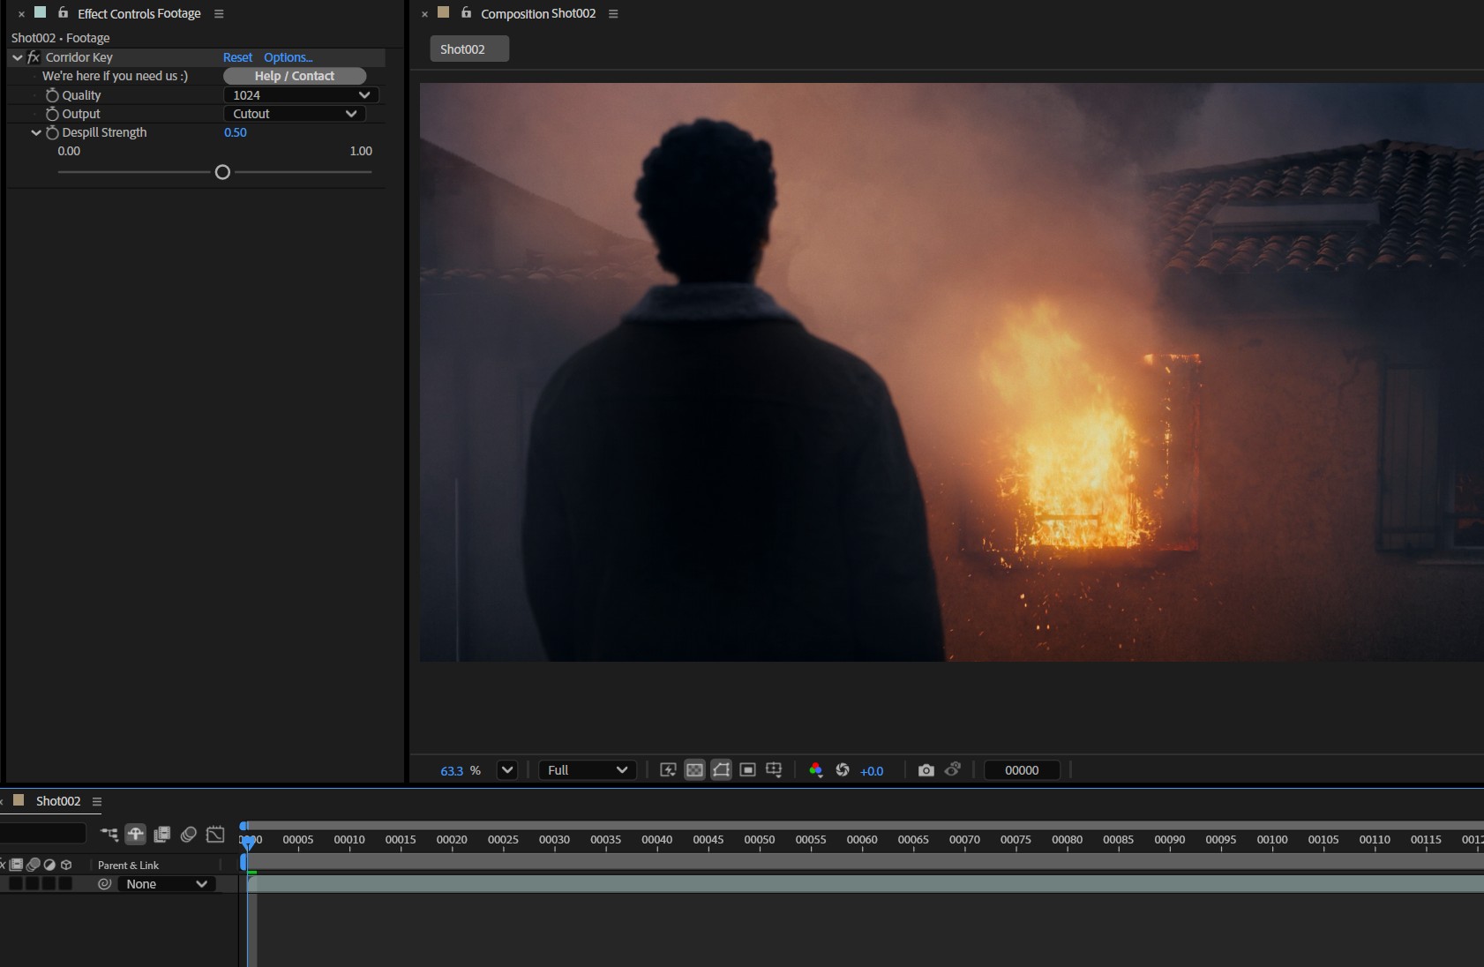Toggle the Despill Strength stopwatch

pyautogui.click(x=52, y=132)
